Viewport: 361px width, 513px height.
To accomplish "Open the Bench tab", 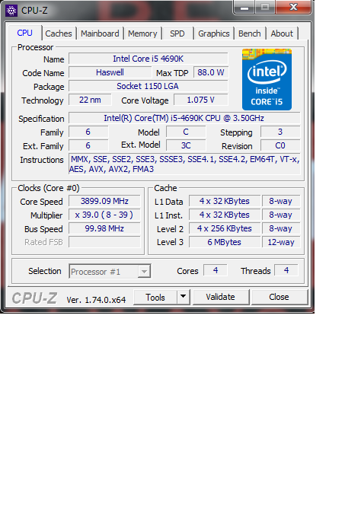I will click(249, 33).
